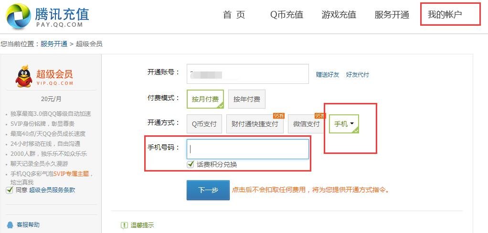This screenshot has width=488, height=233.
Task: Click the 下一步 button
Action: (x=208, y=190)
